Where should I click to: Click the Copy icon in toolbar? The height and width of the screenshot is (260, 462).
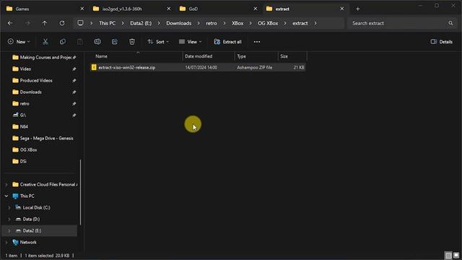click(x=63, y=42)
